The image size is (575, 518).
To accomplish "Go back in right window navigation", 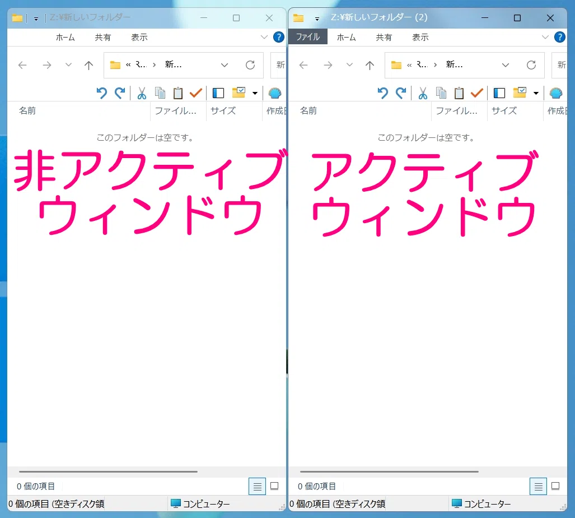I will (x=303, y=66).
